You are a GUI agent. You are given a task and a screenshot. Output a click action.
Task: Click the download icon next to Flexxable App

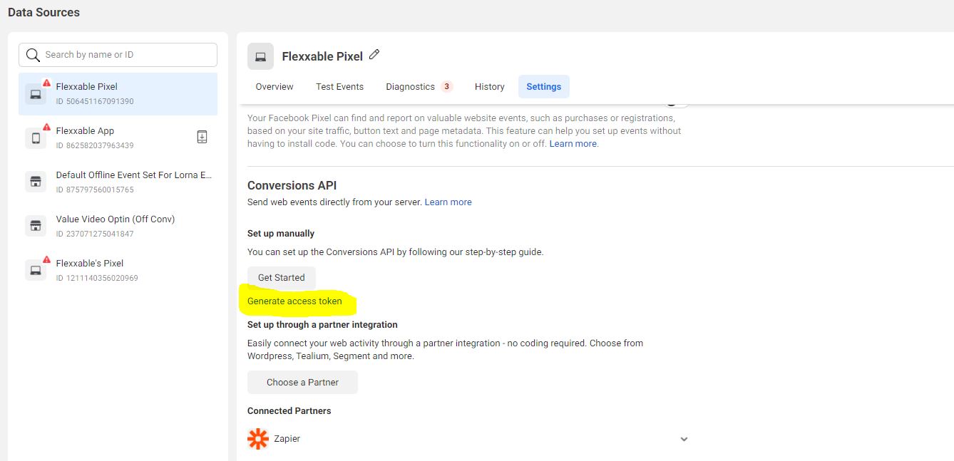click(x=202, y=135)
